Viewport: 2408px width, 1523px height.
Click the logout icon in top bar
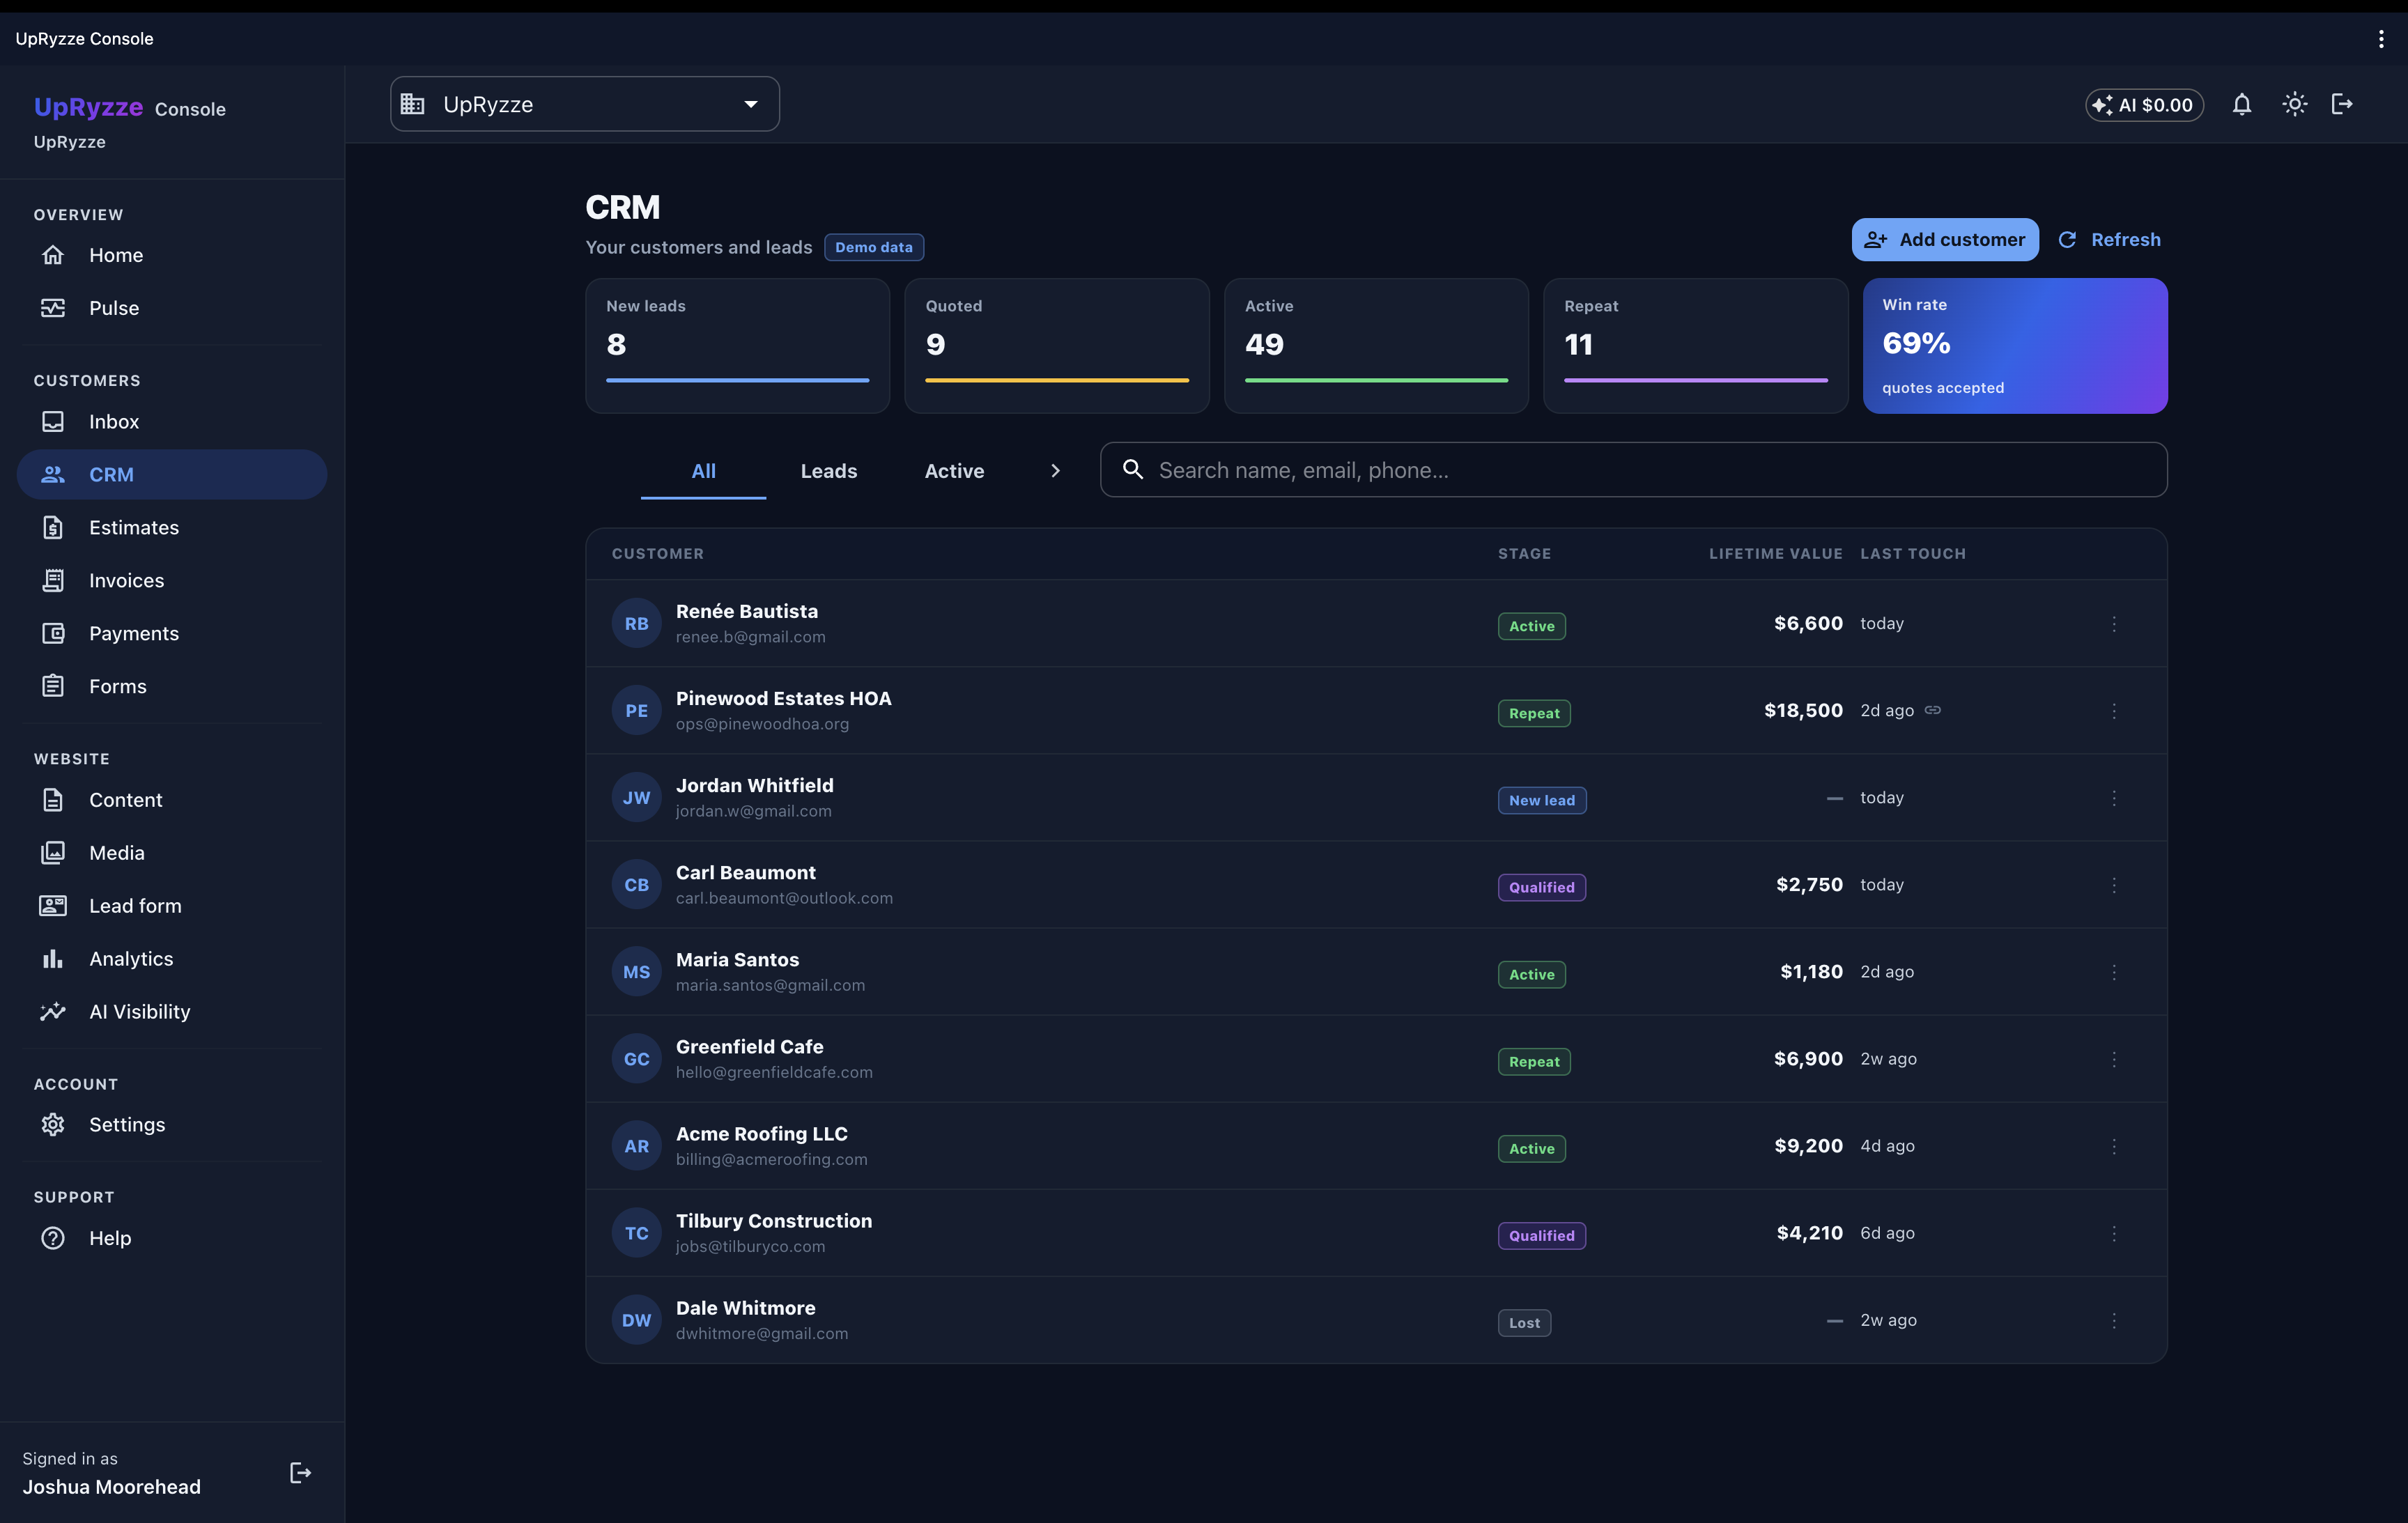[x=2342, y=104]
